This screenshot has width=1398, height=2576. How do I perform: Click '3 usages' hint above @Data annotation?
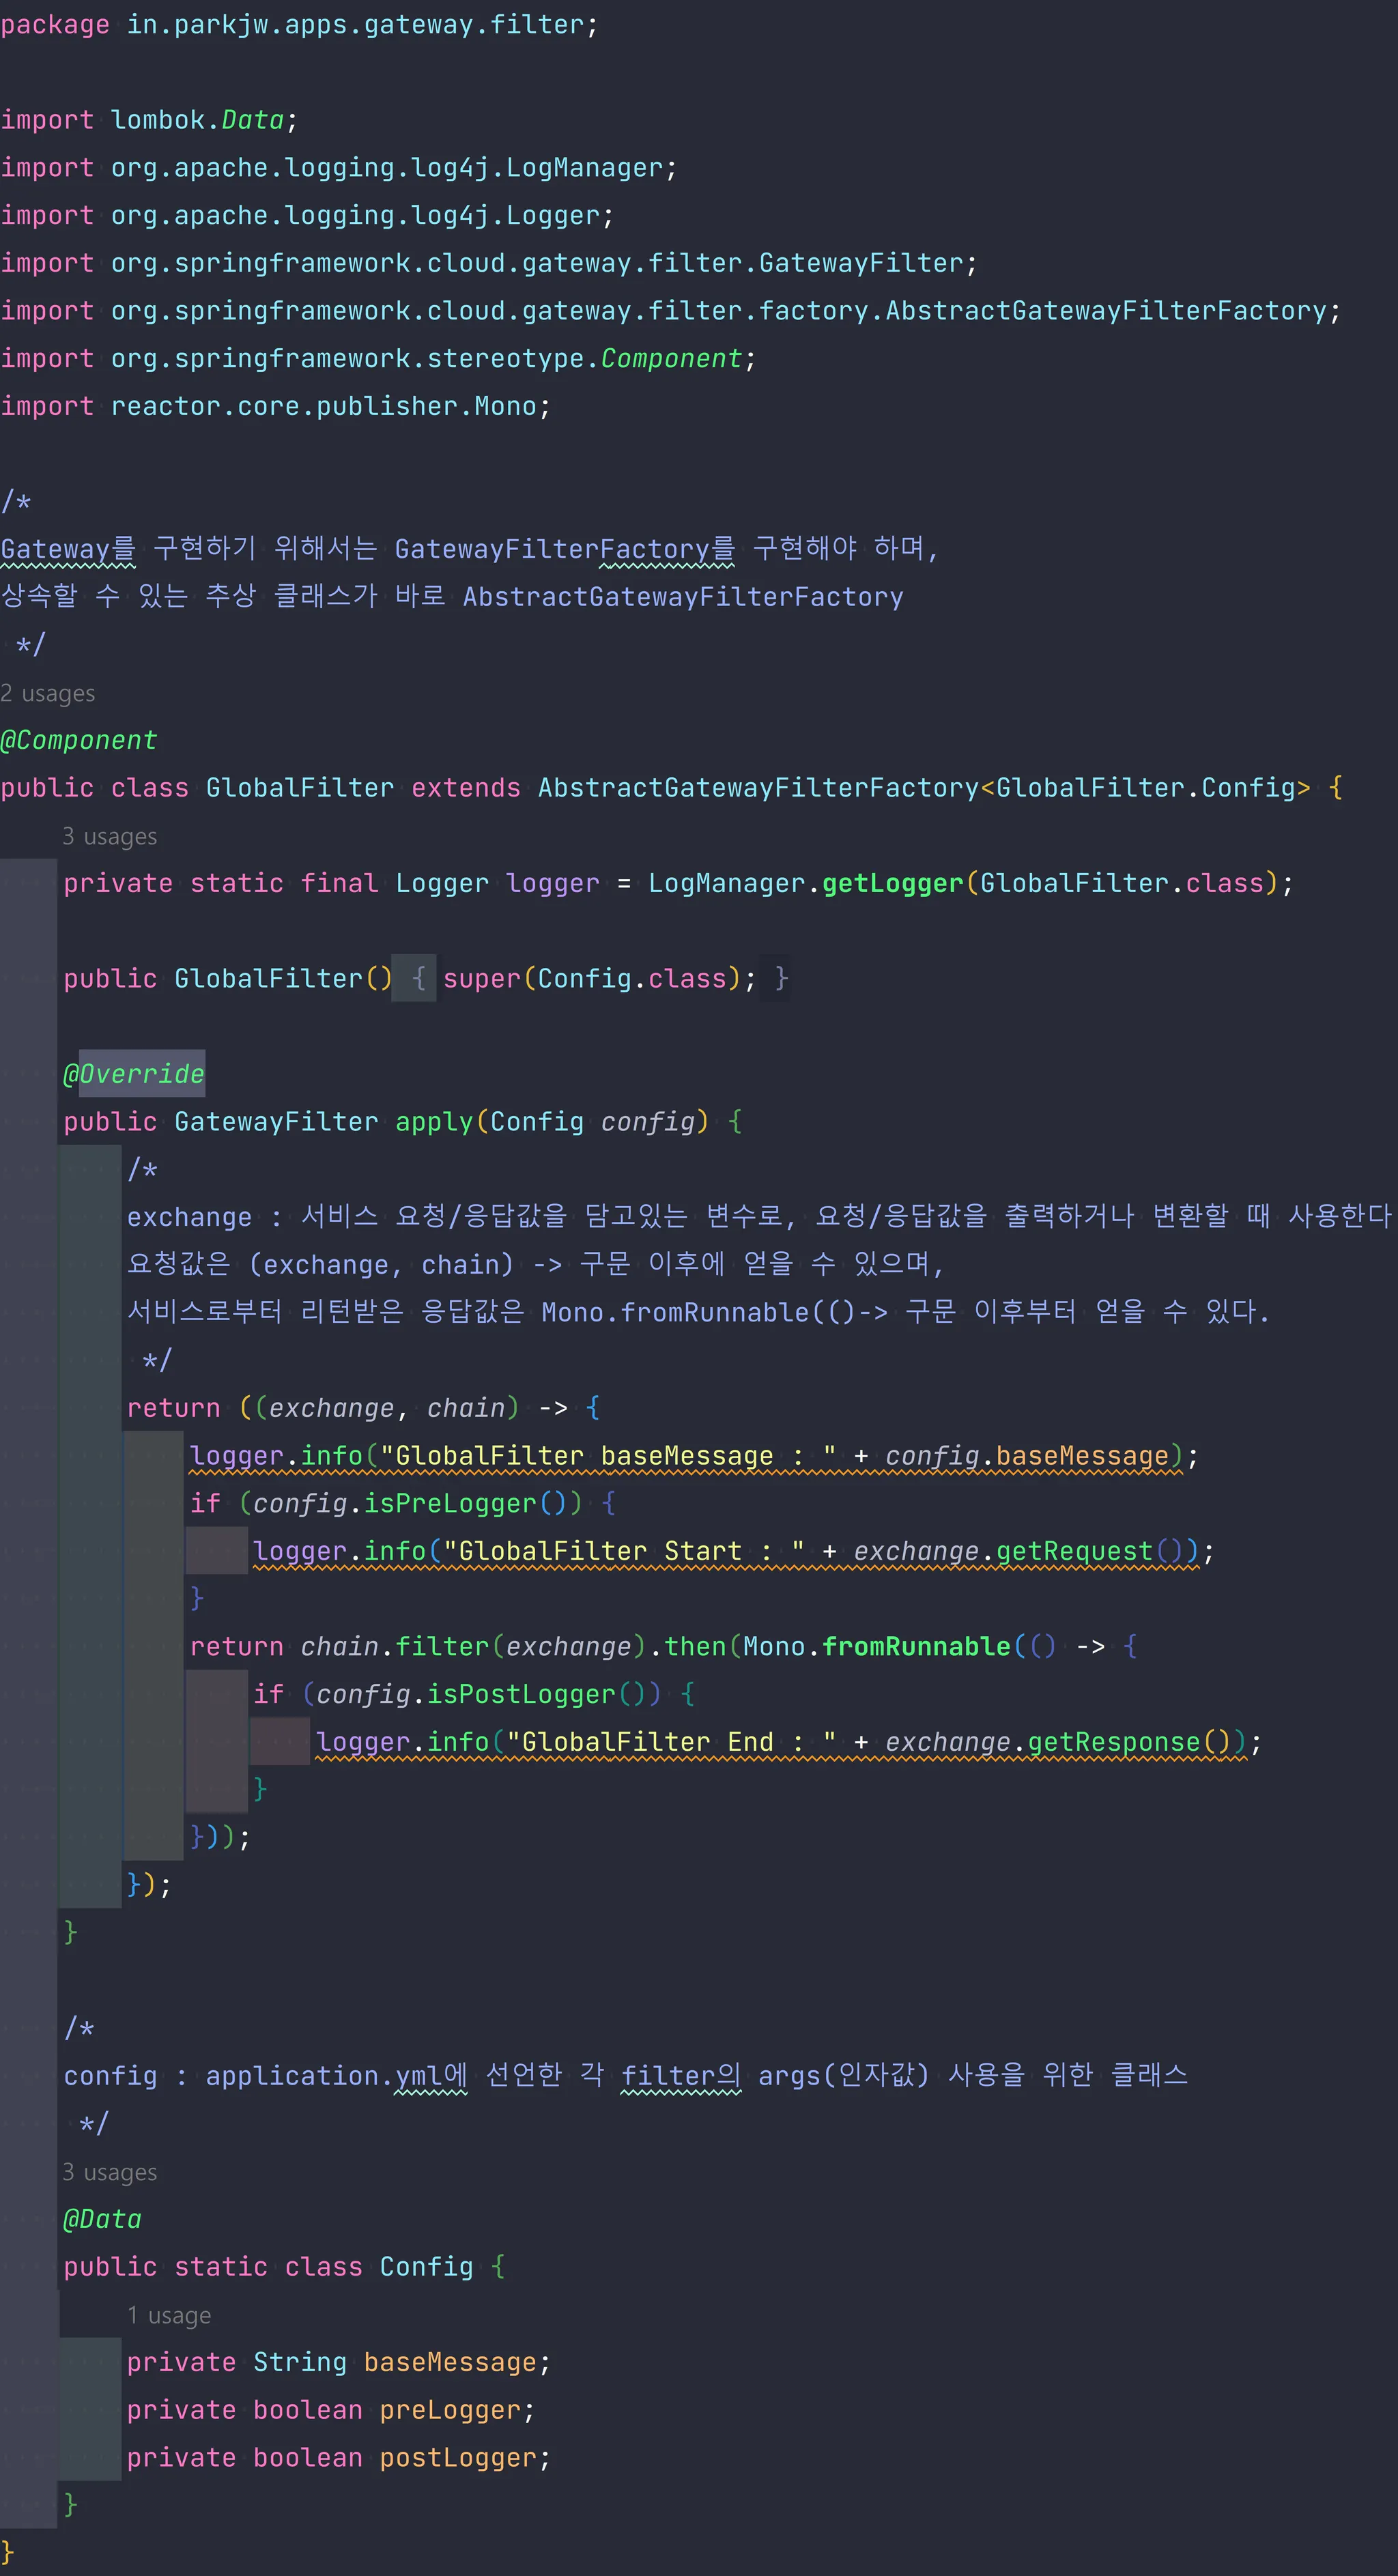pyautogui.click(x=110, y=2172)
